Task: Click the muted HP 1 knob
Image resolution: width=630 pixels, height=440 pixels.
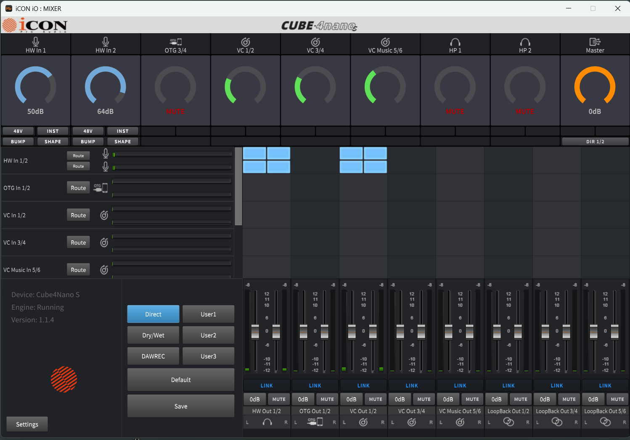Action: pyautogui.click(x=455, y=86)
